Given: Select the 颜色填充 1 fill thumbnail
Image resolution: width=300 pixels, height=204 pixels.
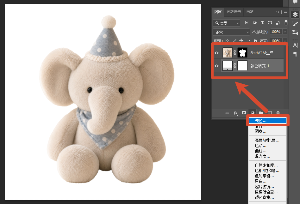Looking at the screenshot, I should point(227,65).
